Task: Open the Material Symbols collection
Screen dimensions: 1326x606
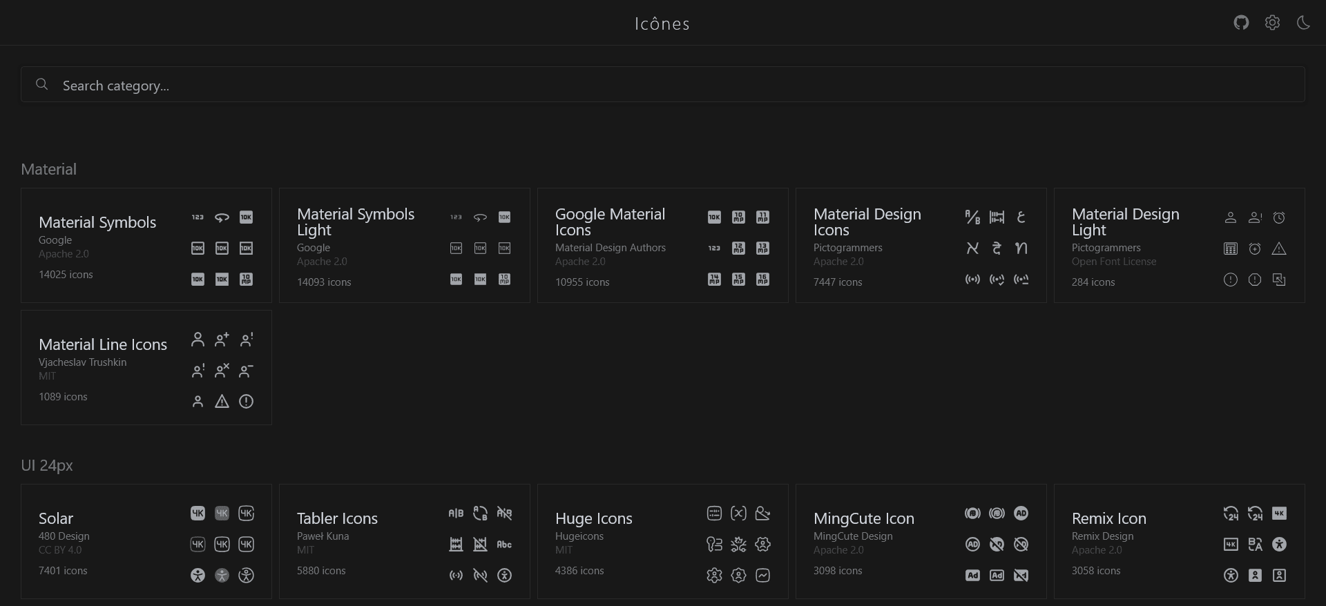Action: point(97,222)
